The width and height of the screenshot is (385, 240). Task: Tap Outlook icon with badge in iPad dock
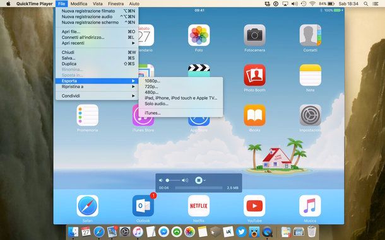pos(143,206)
